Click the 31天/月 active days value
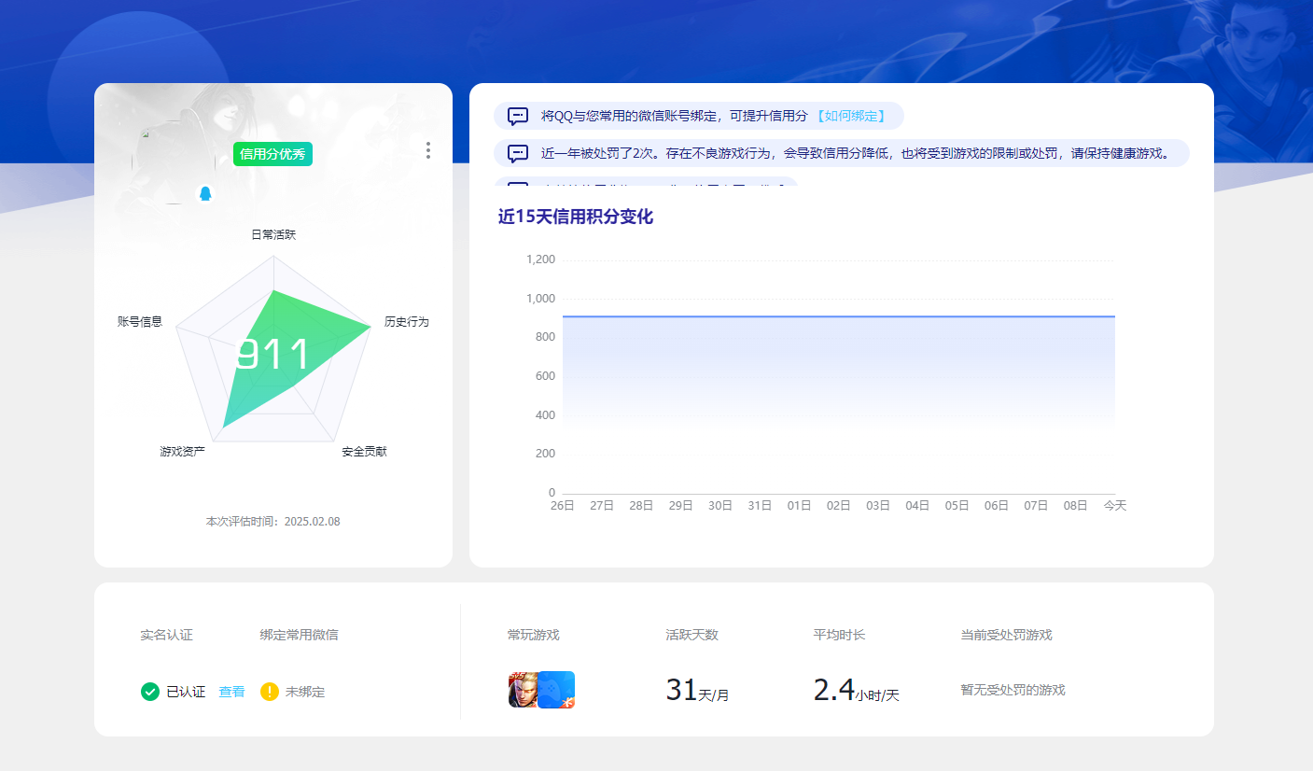1313x771 pixels. tap(697, 691)
